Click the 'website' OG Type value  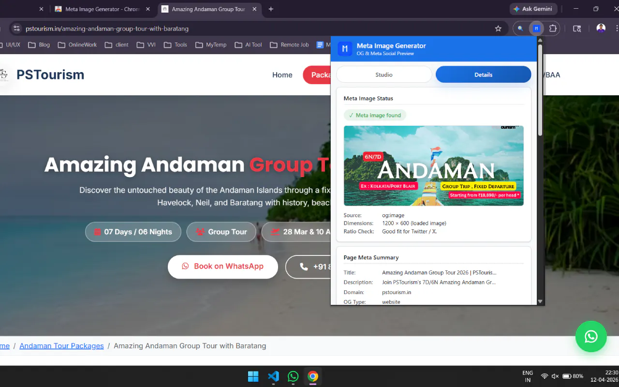[391, 302]
